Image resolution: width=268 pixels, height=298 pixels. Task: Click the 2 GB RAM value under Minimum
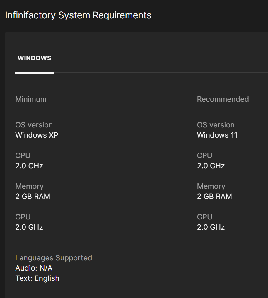pyautogui.click(x=33, y=197)
